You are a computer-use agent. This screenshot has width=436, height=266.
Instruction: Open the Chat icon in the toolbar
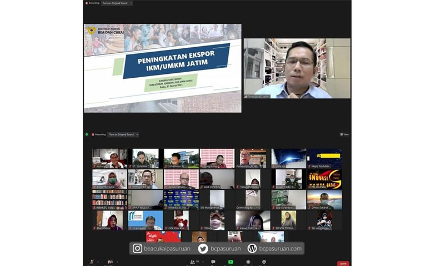click(213, 261)
